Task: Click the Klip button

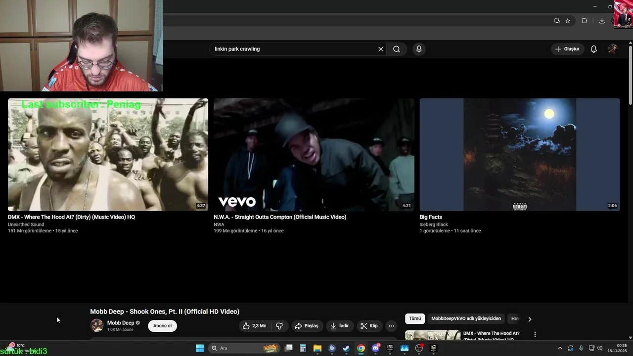Action: click(369, 326)
